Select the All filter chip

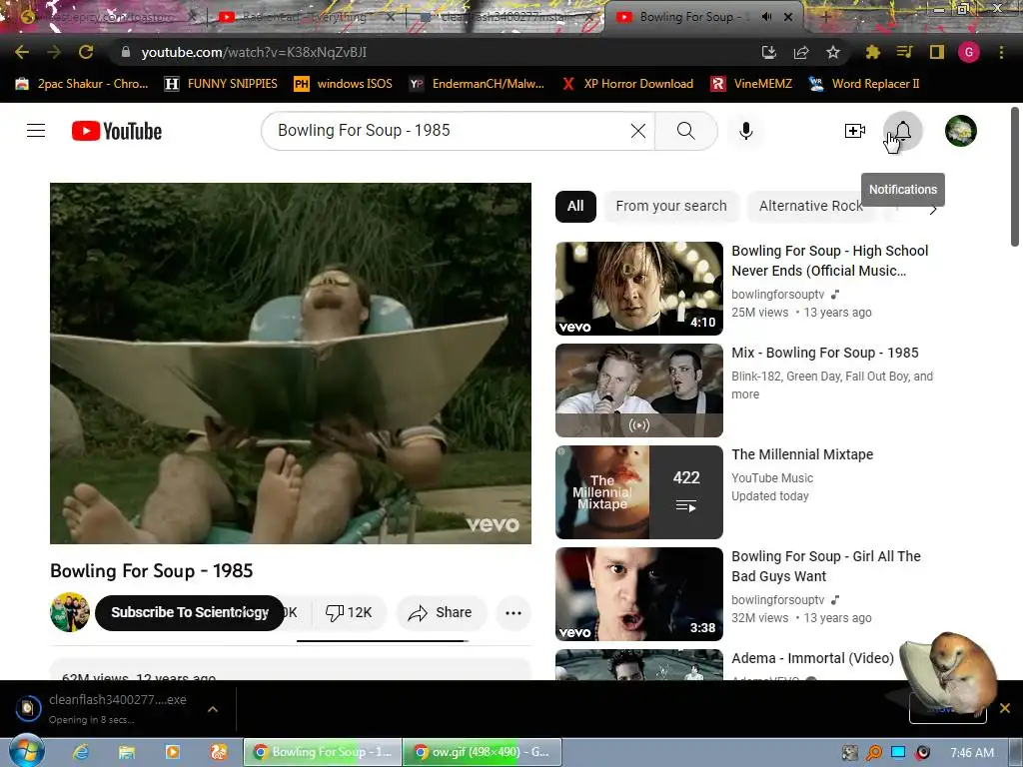(x=575, y=206)
